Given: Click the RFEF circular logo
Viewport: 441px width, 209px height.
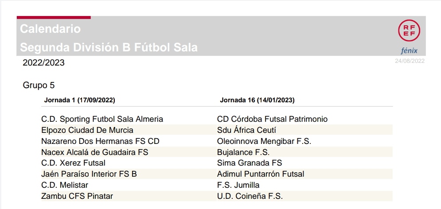Looking at the screenshot, I should coord(409,31).
